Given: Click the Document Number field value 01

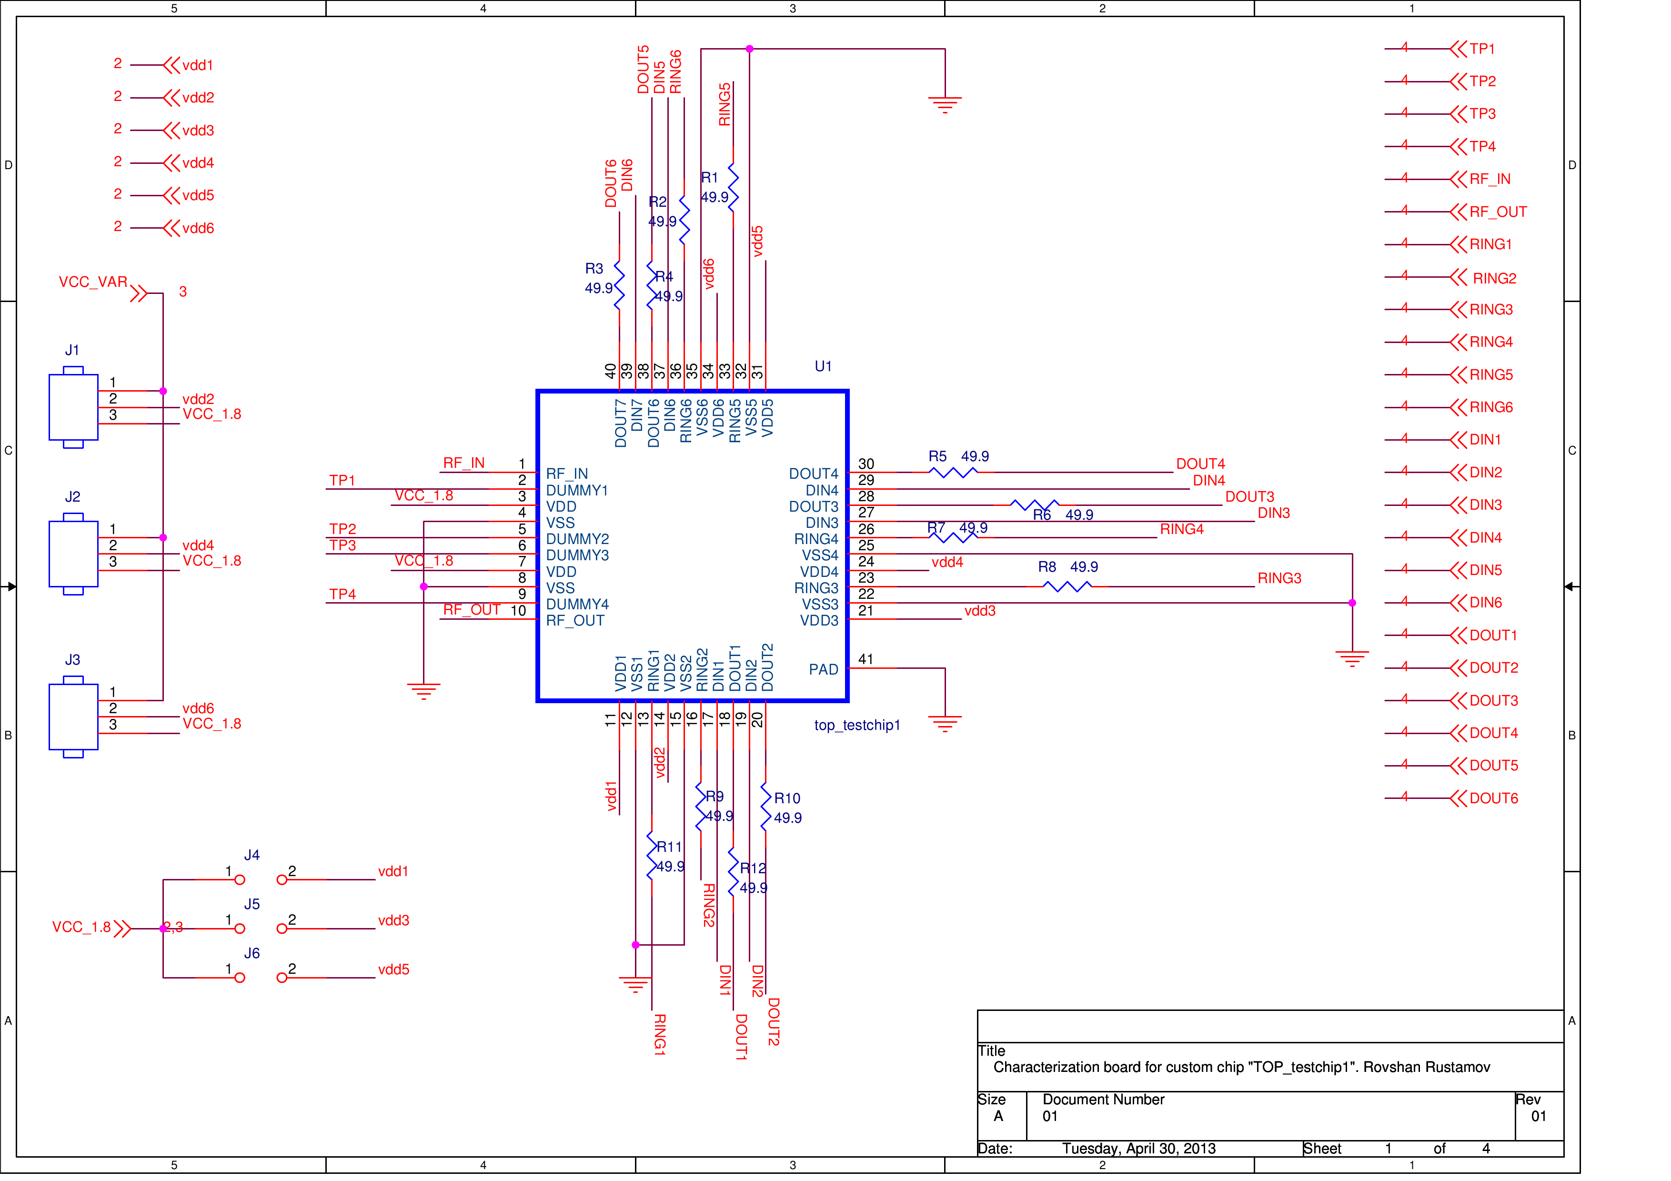Looking at the screenshot, I should point(1049,1116).
